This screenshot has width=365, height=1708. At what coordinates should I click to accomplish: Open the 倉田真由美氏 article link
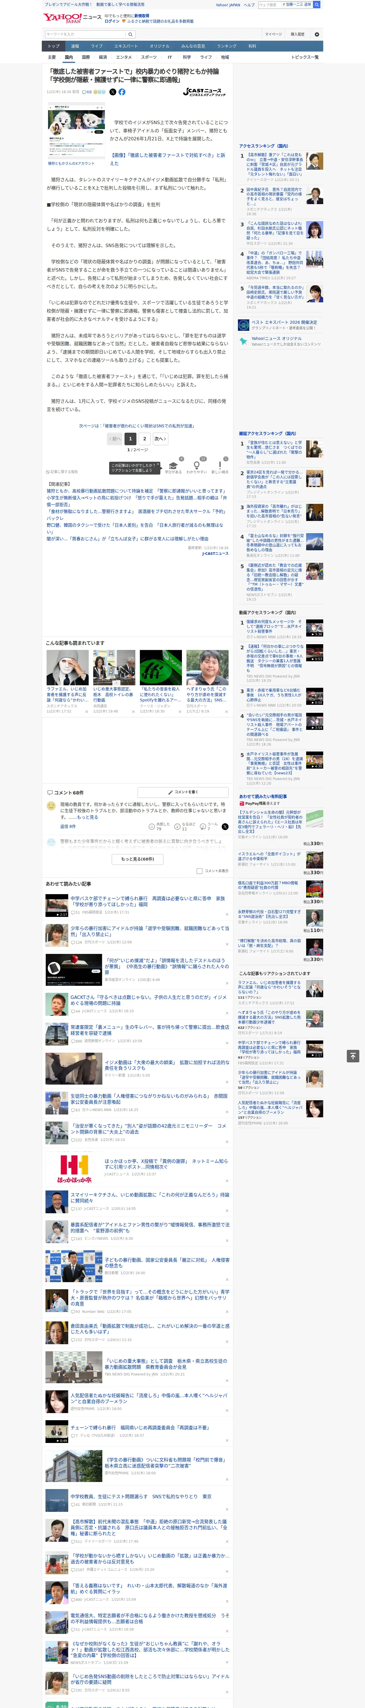tap(150, 1329)
